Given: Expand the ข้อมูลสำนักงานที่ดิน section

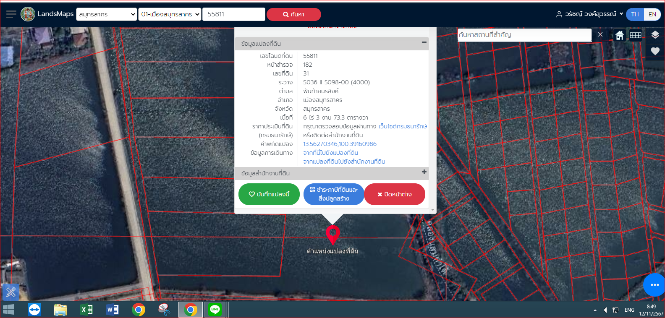Looking at the screenshot, I should [x=424, y=172].
